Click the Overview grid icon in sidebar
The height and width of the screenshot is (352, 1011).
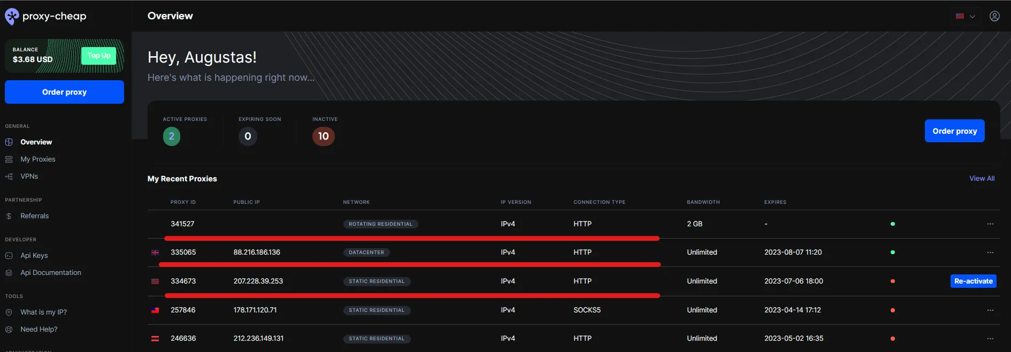[9, 142]
